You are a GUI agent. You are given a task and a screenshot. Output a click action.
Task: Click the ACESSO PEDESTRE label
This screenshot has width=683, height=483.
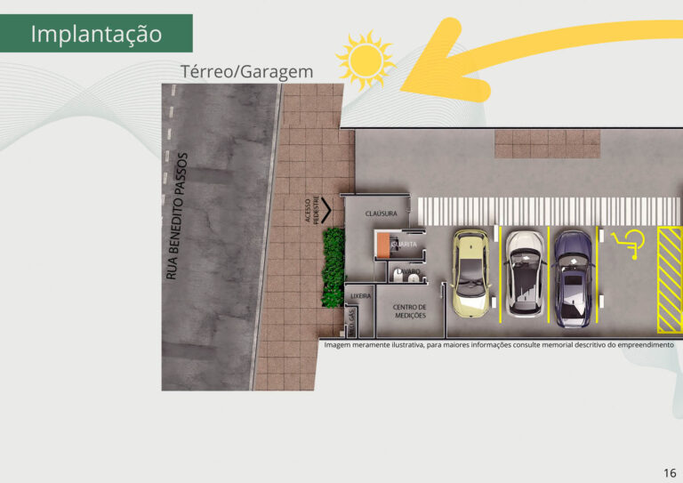[x=312, y=210]
